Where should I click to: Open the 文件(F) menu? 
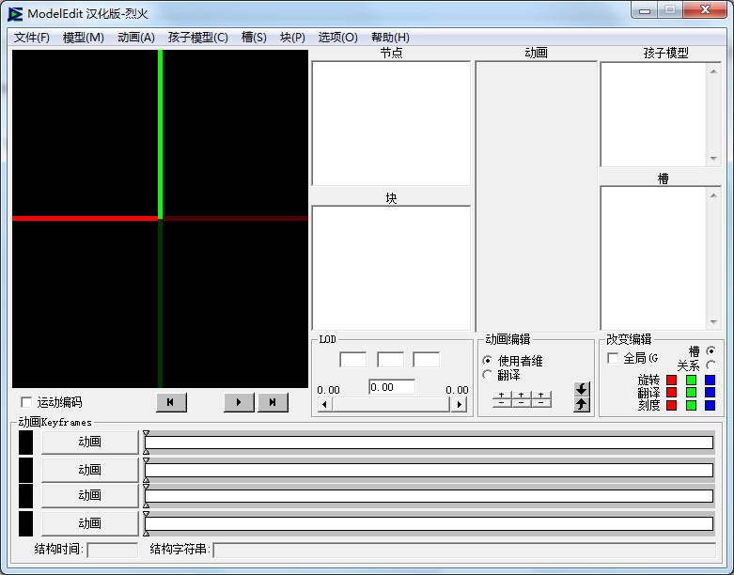point(31,38)
